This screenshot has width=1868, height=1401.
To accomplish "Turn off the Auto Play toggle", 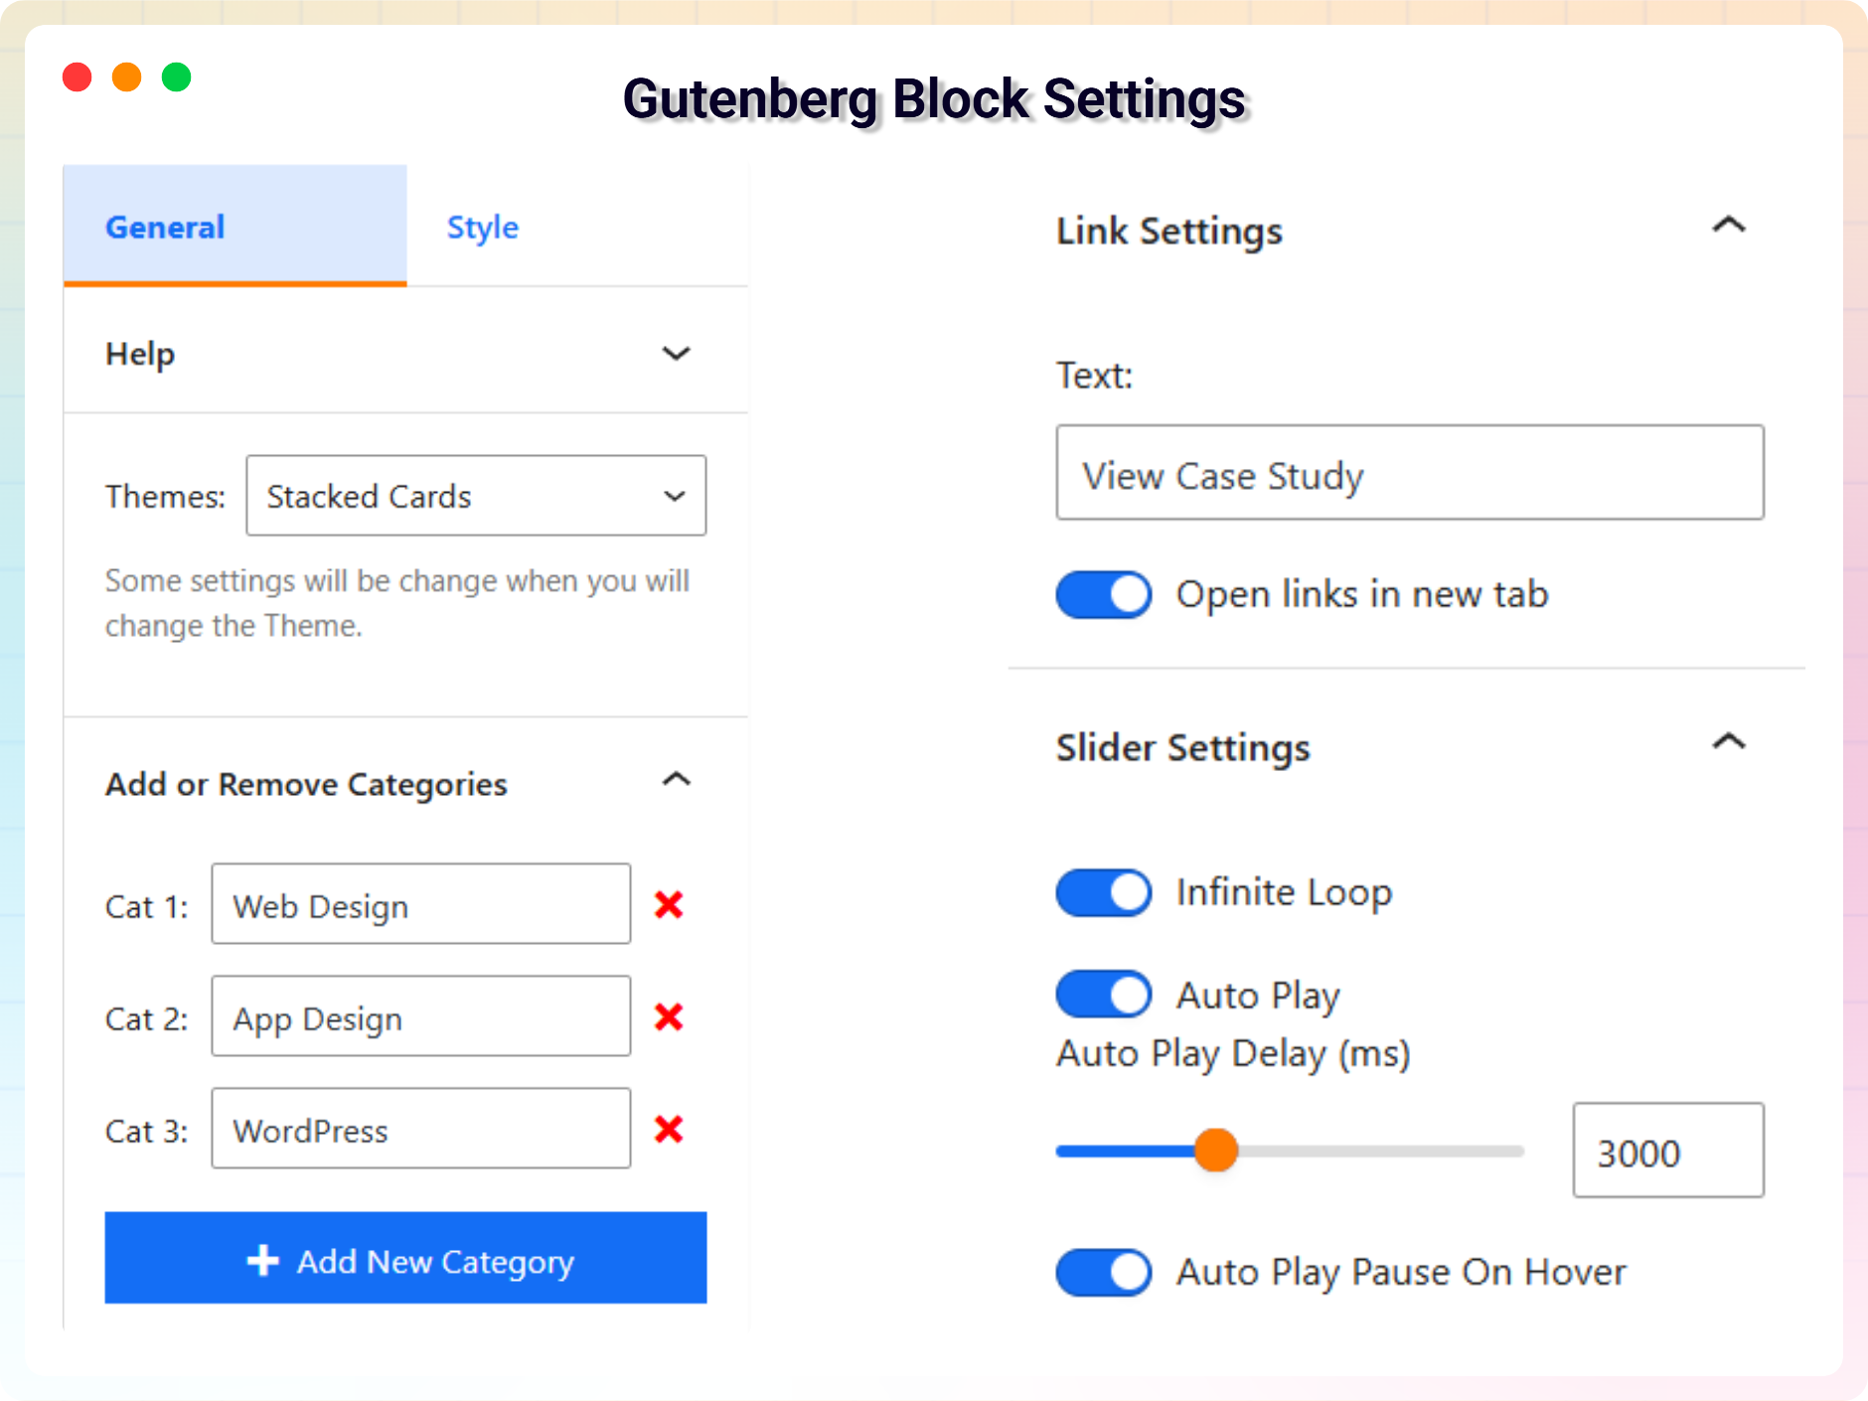I will click(x=1104, y=994).
